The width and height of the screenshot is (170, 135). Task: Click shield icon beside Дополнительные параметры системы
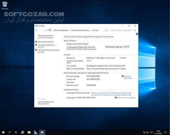[x=36, y=50]
